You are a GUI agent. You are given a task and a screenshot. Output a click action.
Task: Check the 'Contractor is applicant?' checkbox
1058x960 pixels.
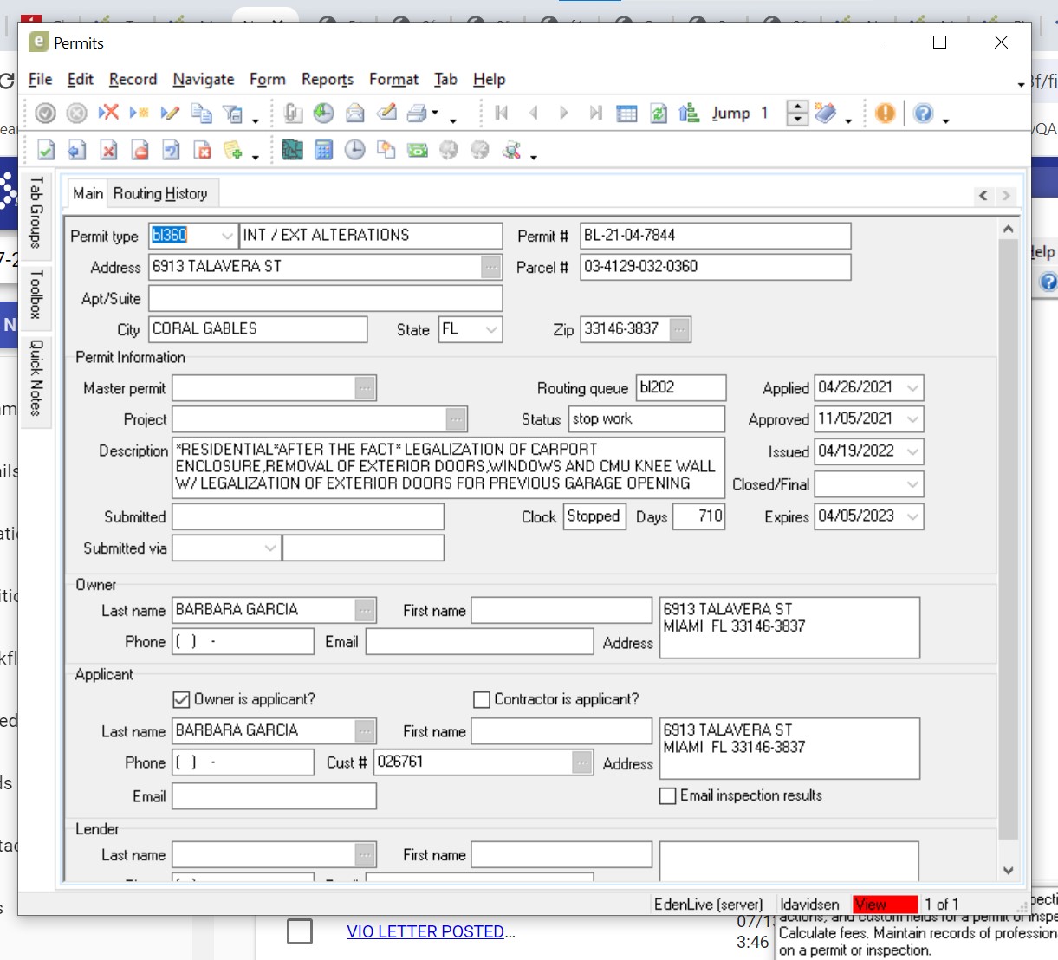pyautogui.click(x=483, y=699)
